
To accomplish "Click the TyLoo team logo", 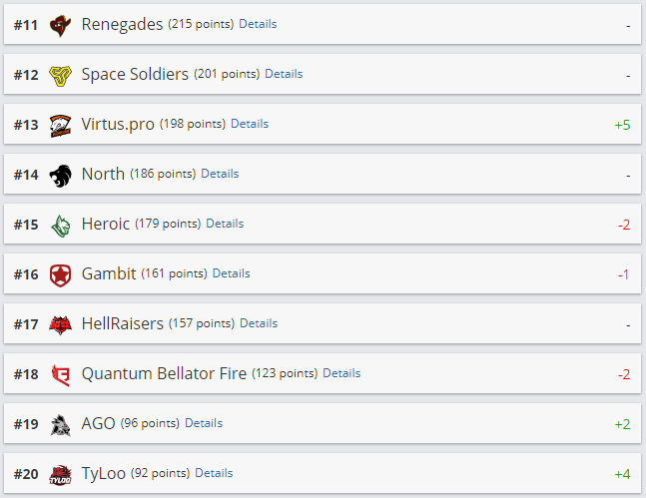I will [61, 473].
